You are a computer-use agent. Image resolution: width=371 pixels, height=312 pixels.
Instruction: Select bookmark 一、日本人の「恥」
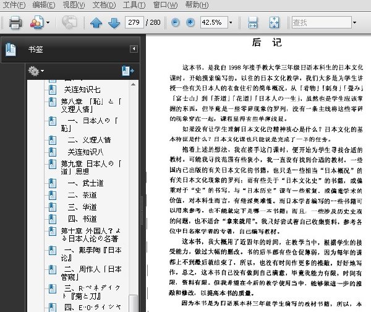coord(90,124)
